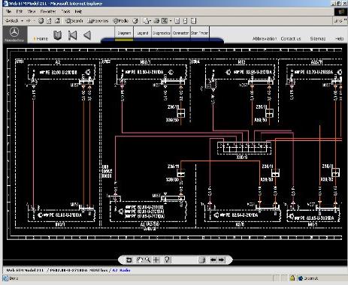Screen dimensions: 348x285
Task: Open the Legend tab
Action: [x=143, y=33]
